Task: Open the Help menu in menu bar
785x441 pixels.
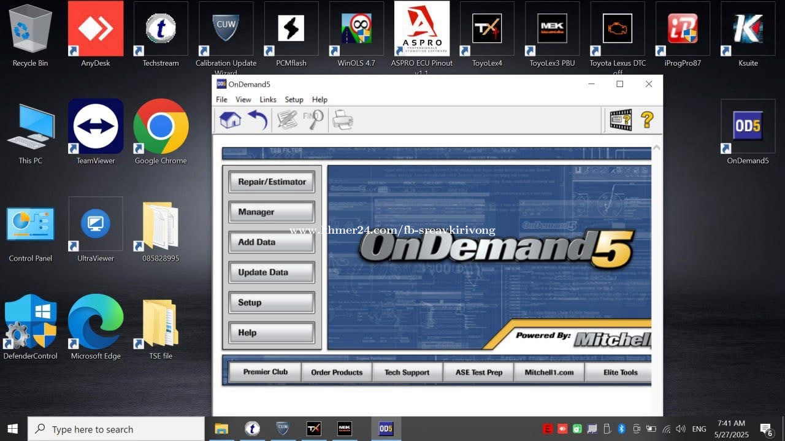Action: point(320,99)
